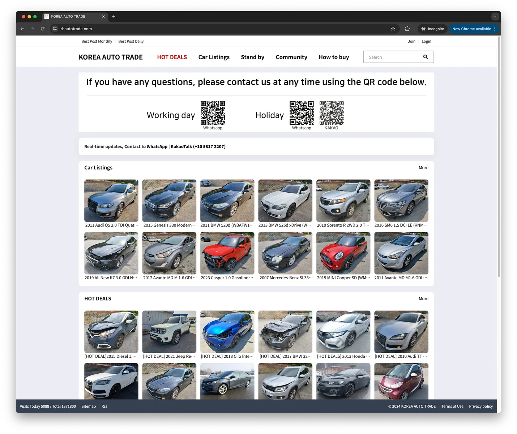
Task: Click the Login link
Action: (x=426, y=42)
